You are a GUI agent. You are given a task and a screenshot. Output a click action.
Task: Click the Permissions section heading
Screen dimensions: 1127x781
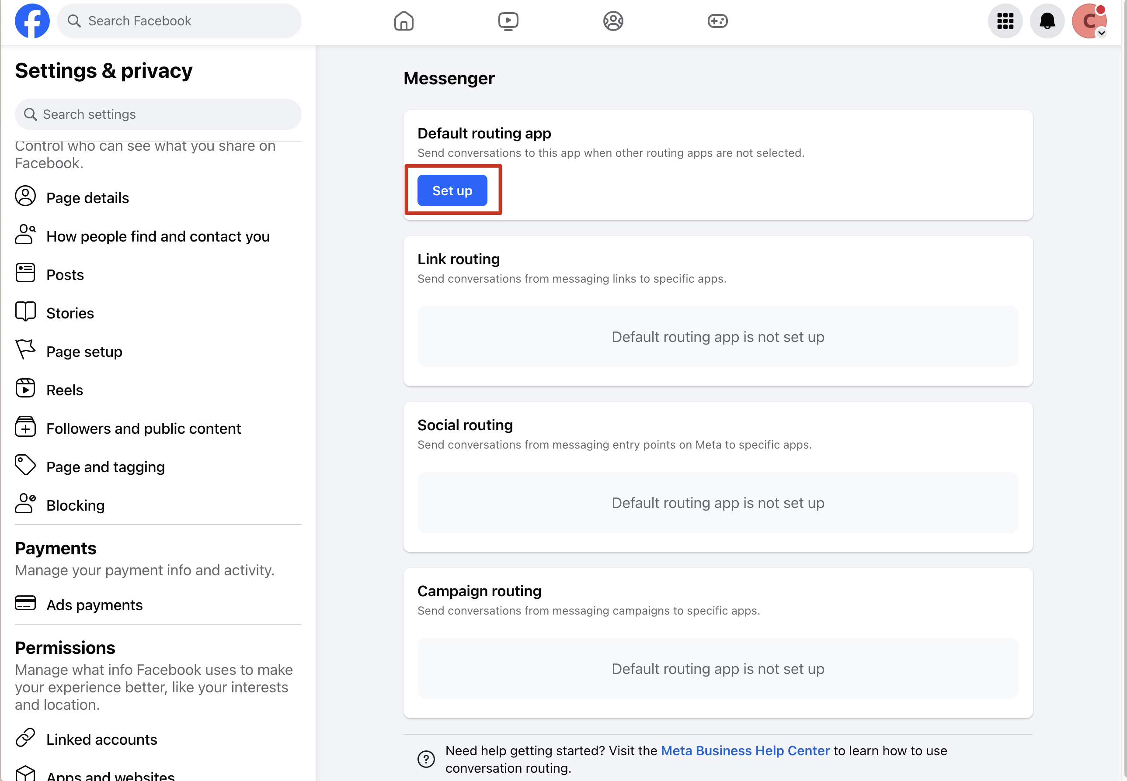pos(65,647)
